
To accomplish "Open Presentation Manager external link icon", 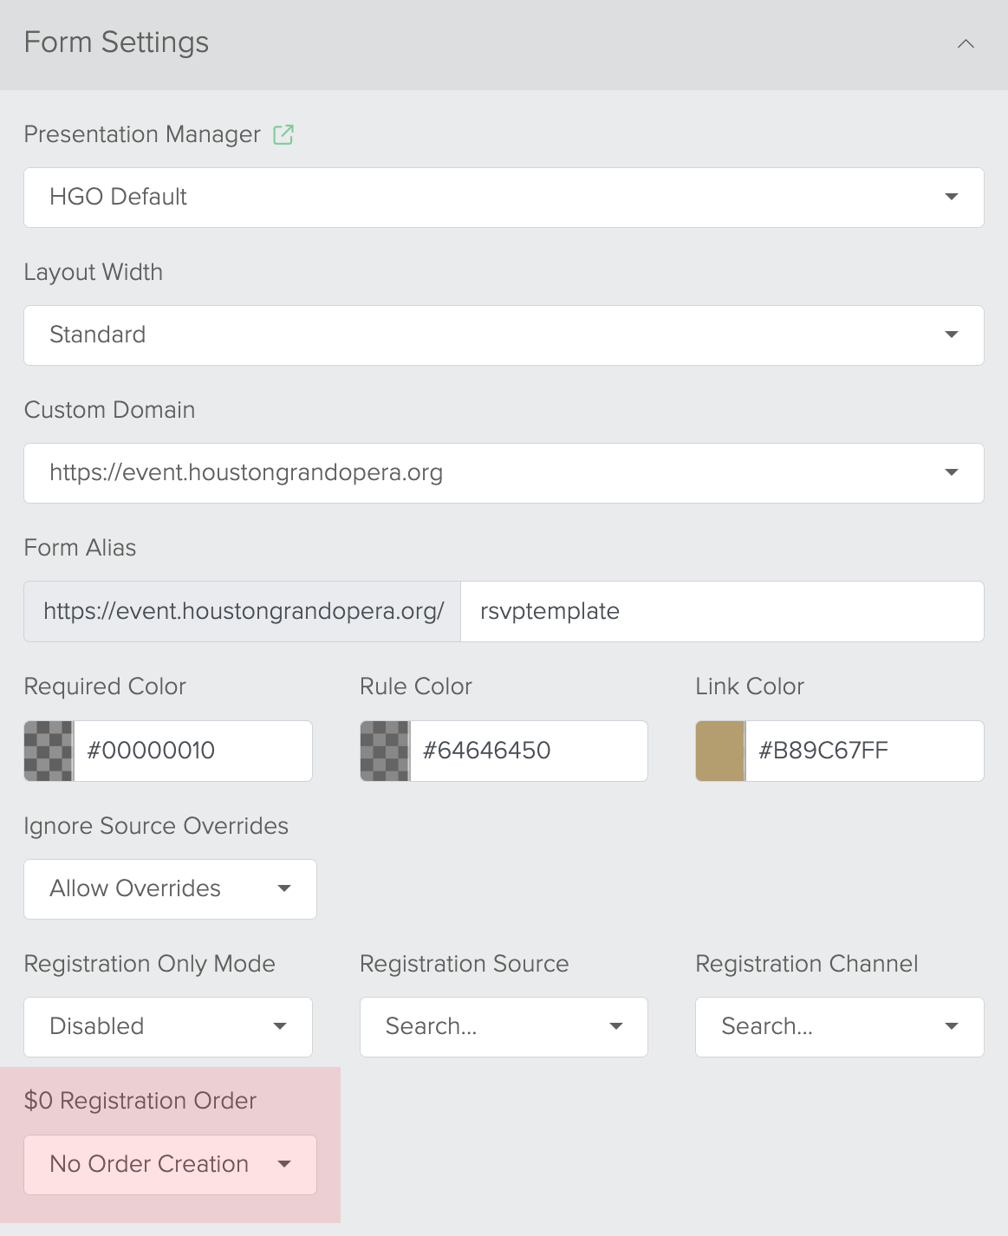I will click(283, 134).
